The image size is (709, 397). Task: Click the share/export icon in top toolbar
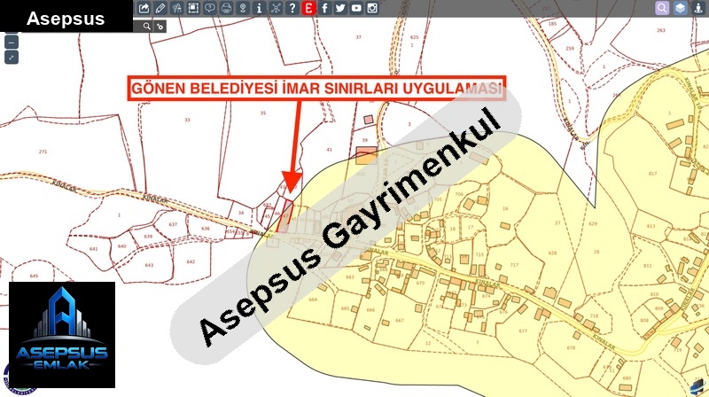pyautogui.click(x=144, y=8)
